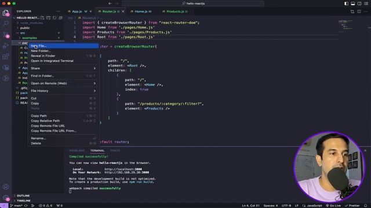Open the Manage gear in activity bar
The image size is (371, 208).
coord(6,198)
